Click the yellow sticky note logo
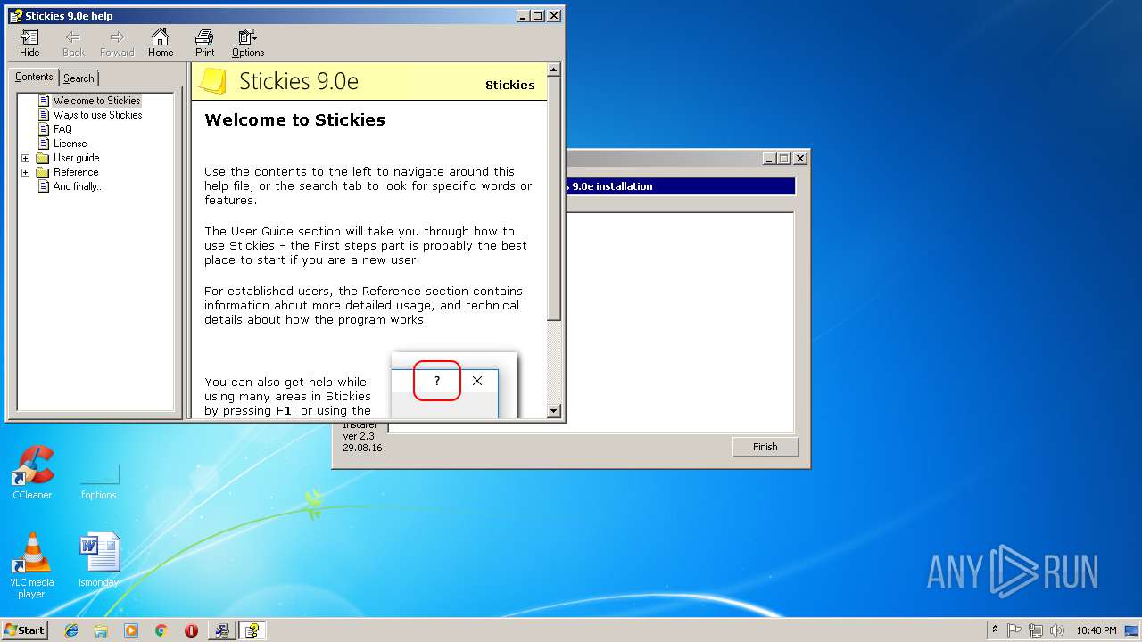Screen dimensions: 1142x642 [x=211, y=81]
